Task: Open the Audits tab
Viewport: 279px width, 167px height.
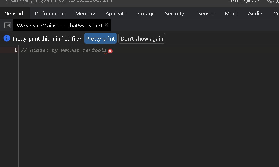Action: tap(256, 14)
